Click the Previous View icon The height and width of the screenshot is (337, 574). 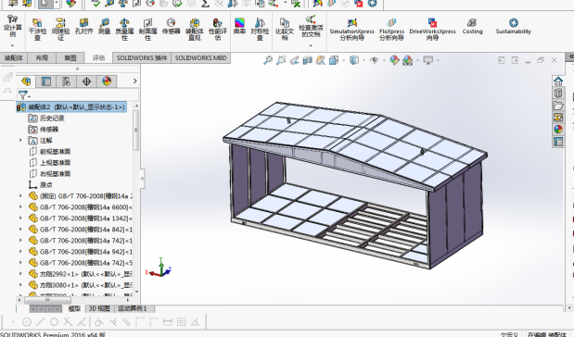[x=294, y=60]
